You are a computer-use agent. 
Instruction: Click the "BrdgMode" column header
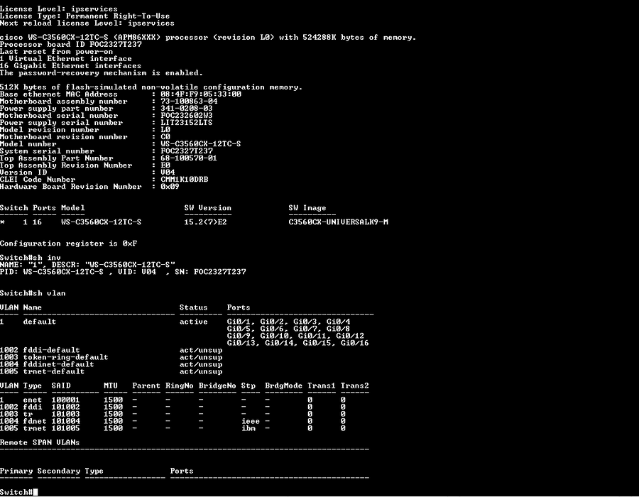pos(283,386)
